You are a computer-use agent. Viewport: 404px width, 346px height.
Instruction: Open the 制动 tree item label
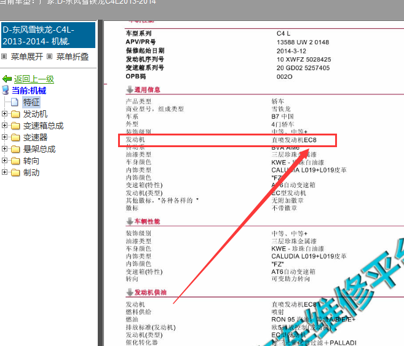click(31, 172)
